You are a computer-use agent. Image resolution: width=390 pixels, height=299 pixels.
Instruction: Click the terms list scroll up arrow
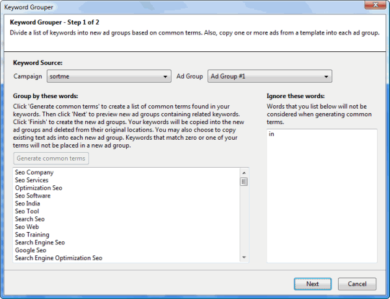click(x=244, y=173)
